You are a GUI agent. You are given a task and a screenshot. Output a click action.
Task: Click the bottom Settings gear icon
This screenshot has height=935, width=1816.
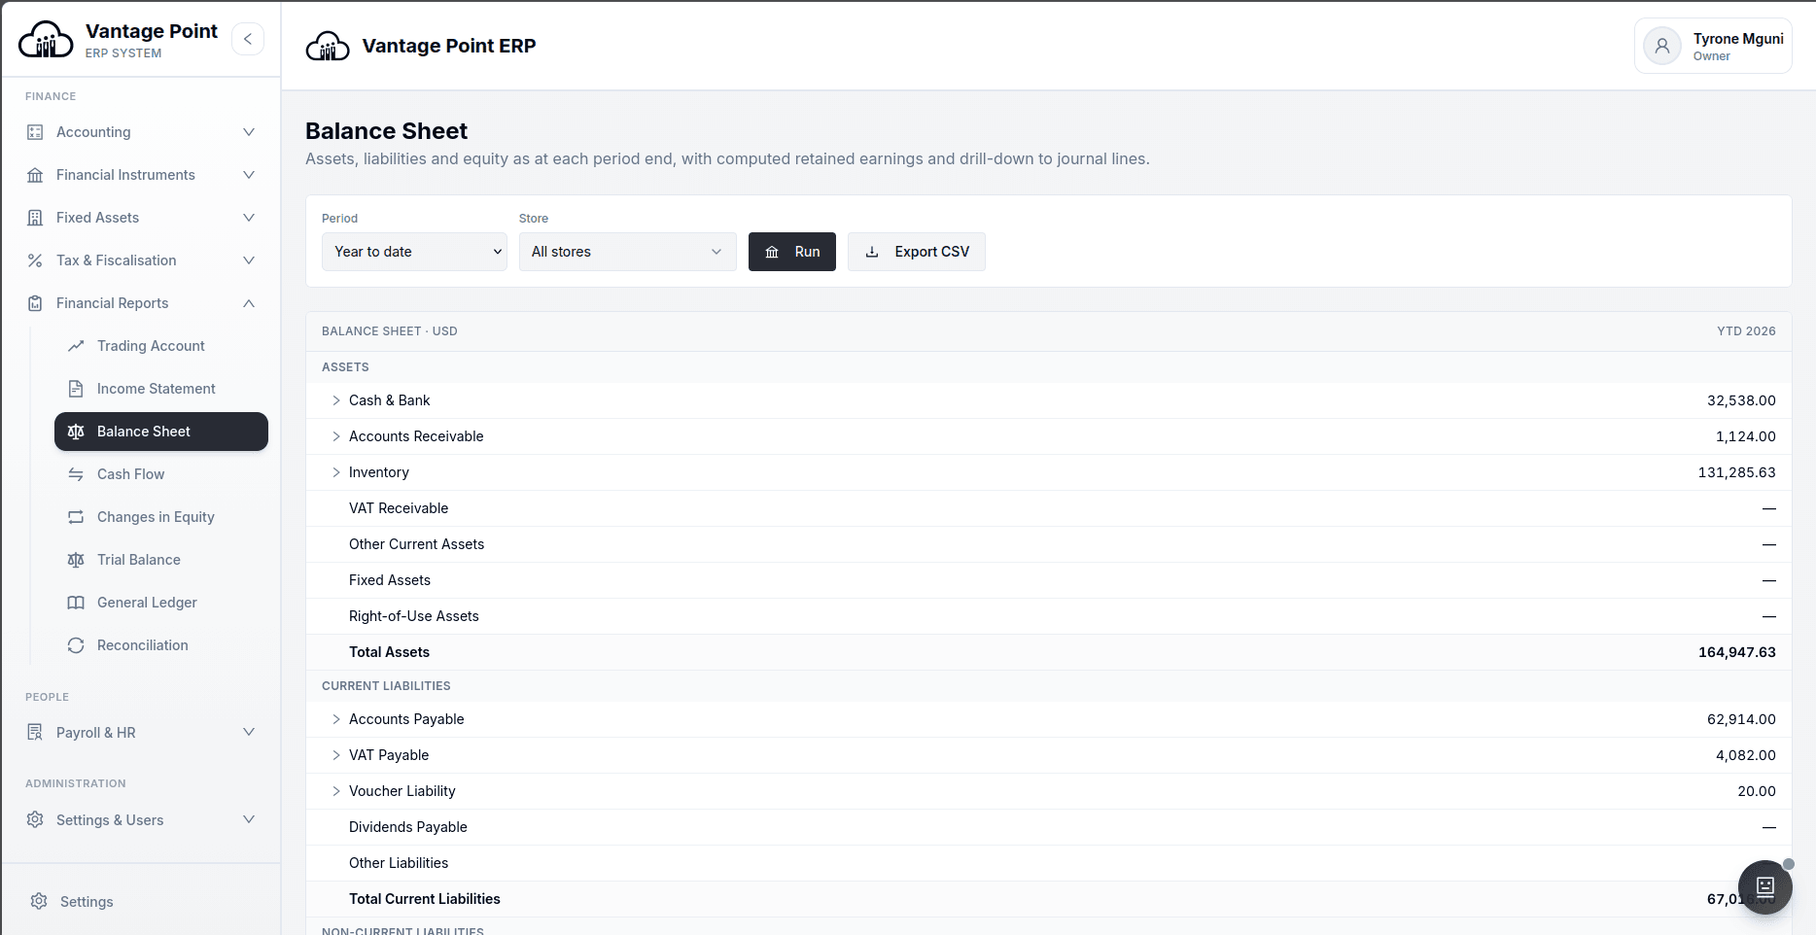tap(39, 902)
